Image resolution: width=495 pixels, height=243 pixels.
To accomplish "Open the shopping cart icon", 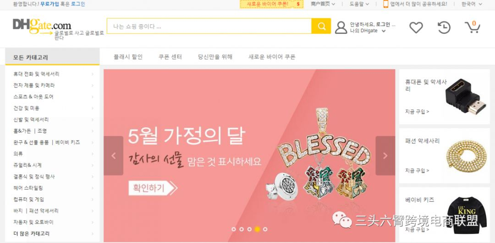I will click(472, 27).
